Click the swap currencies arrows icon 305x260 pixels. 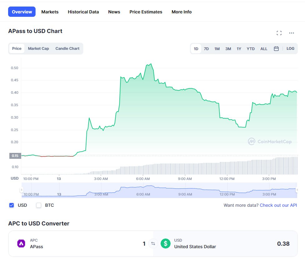(153, 243)
